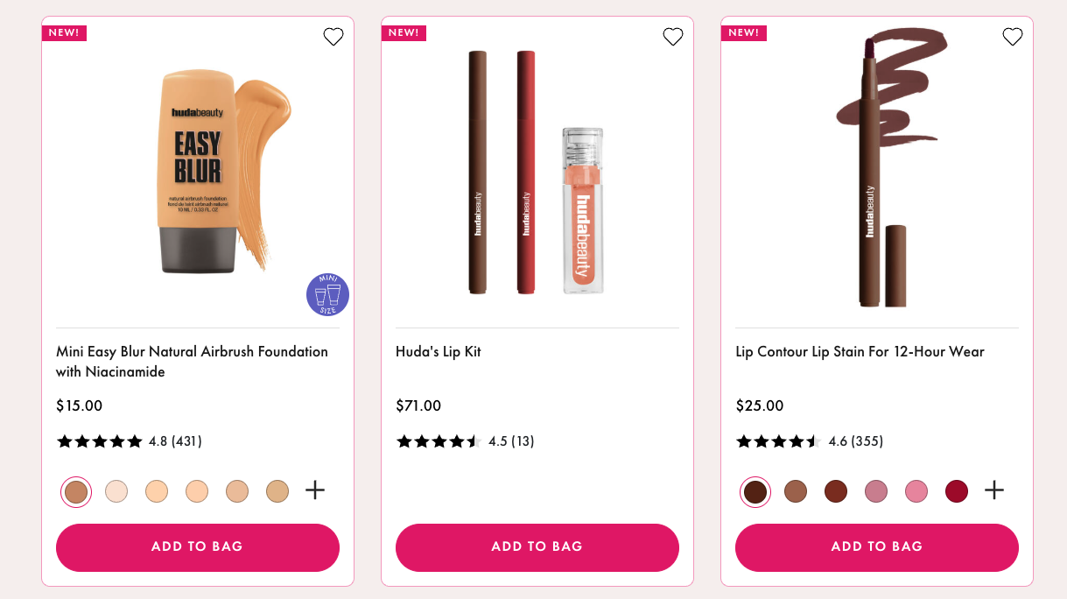1067x599 pixels.
Task: Click the Easy Blur foundation product image
Action: pos(198,171)
